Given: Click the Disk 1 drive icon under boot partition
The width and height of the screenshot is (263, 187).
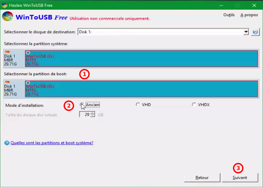Looking at the screenshot, I should click(x=7, y=82).
